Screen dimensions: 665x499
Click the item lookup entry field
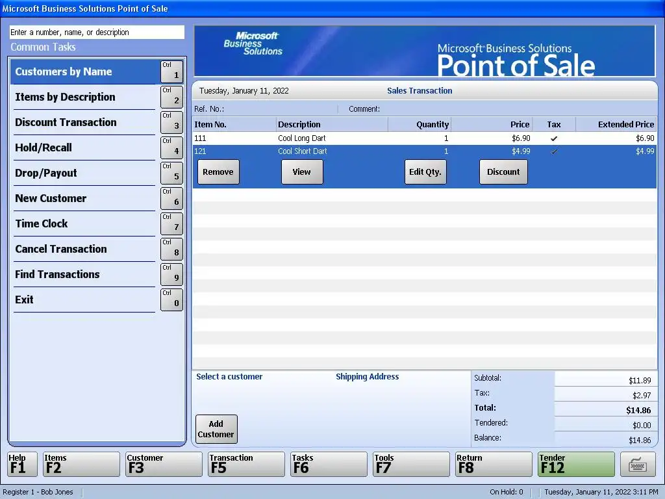coord(97,32)
